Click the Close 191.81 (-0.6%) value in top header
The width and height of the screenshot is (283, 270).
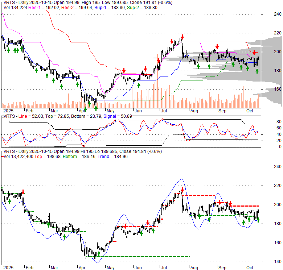151,3
